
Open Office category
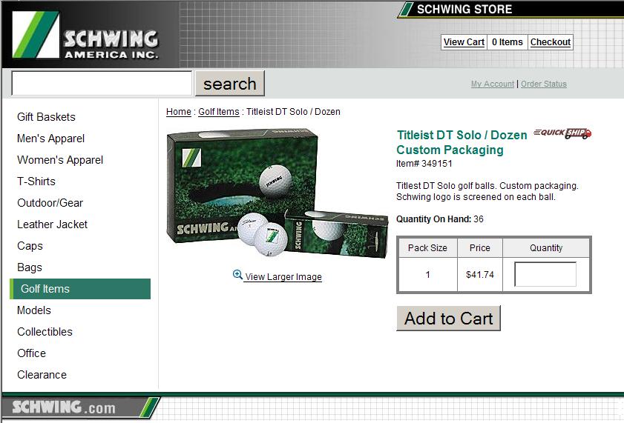[31, 353]
